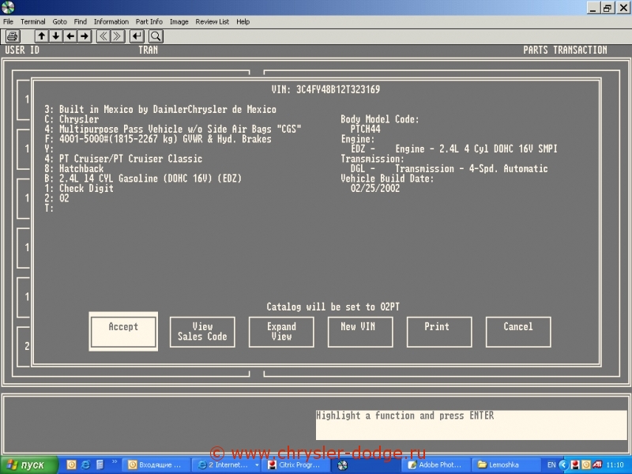Click the Outlook quick launch icon

pyautogui.click(x=71, y=465)
